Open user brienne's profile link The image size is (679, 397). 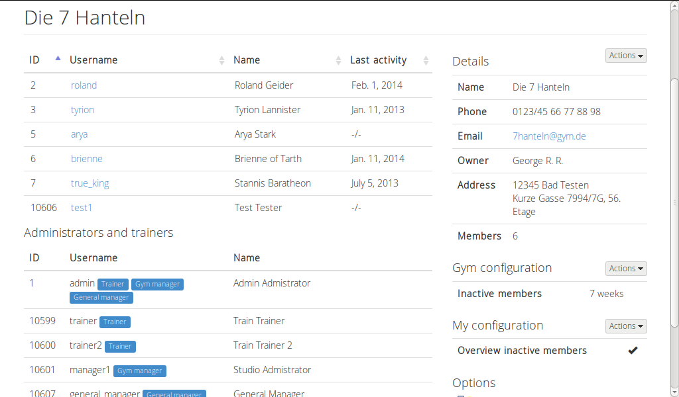(87, 159)
